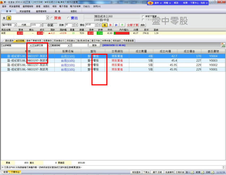Open the 帳務 menu in menu bar
The height and width of the screenshot is (175, 226).
pyautogui.click(x=54, y=6)
